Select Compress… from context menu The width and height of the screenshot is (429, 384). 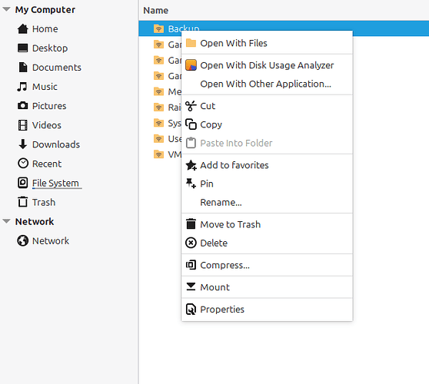pos(225,265)
